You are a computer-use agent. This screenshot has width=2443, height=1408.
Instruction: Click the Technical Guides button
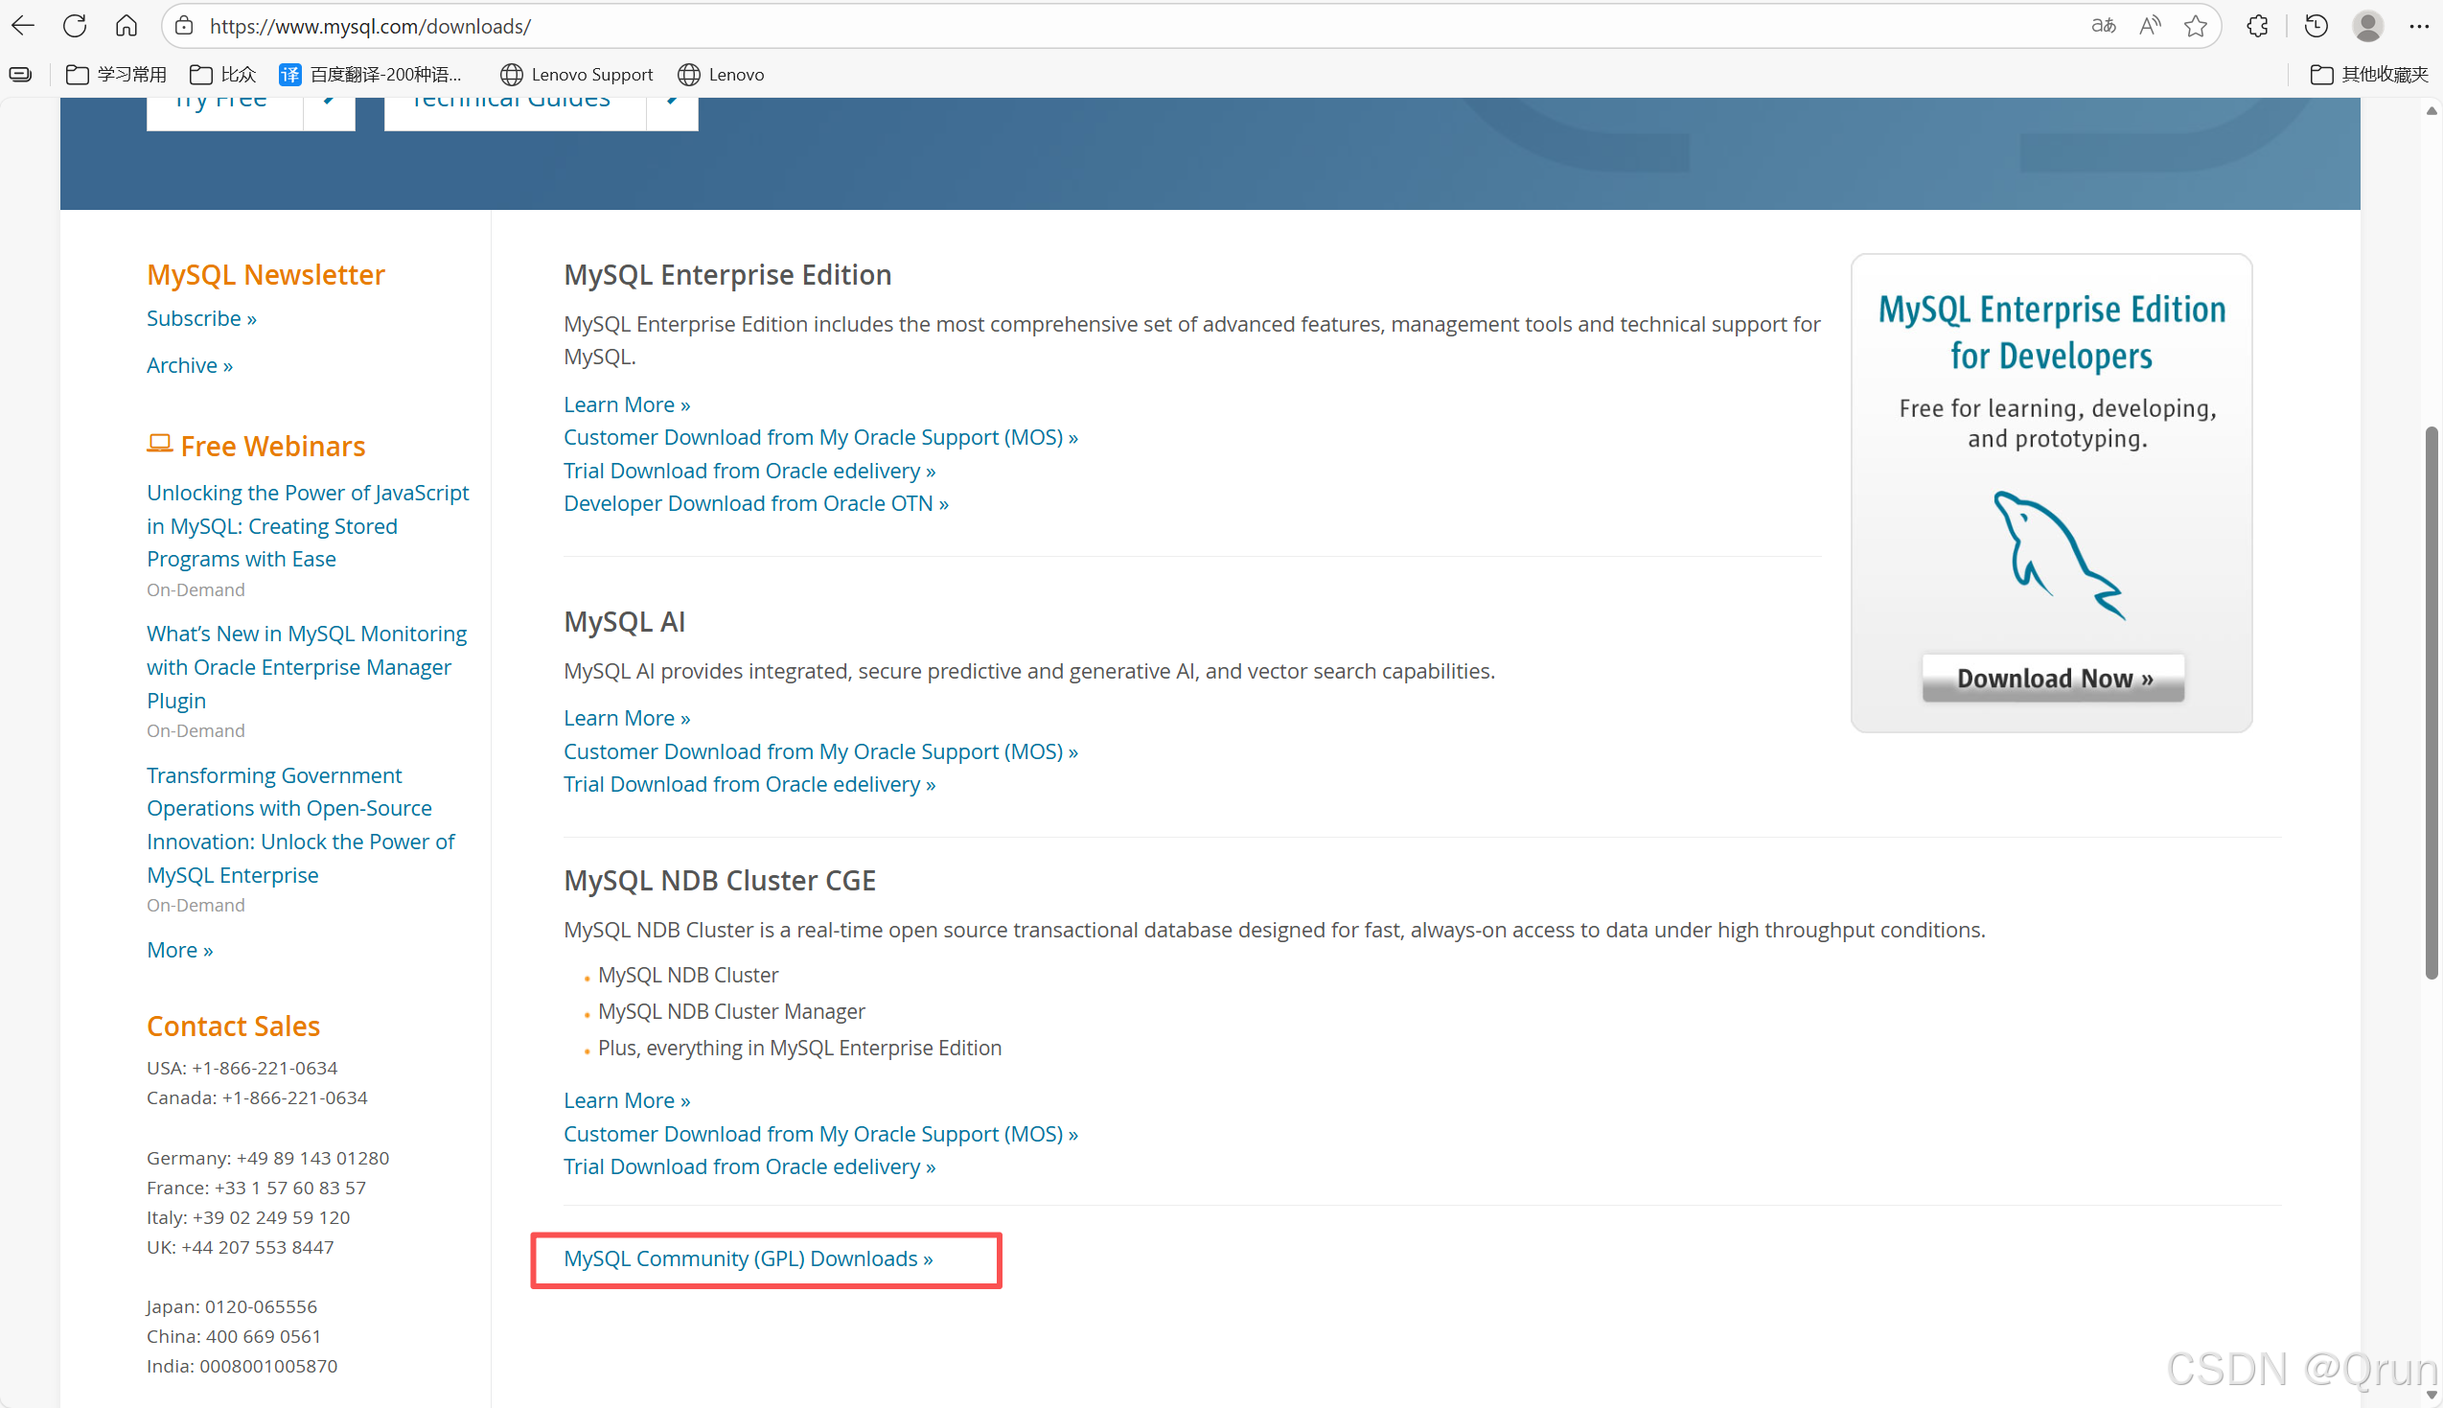(x=515, y=113)
